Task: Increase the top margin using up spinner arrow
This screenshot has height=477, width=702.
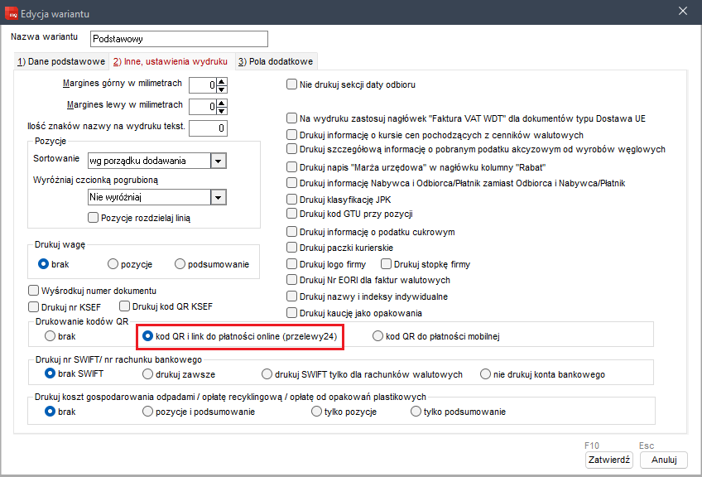Action: (x=222, y=80)
